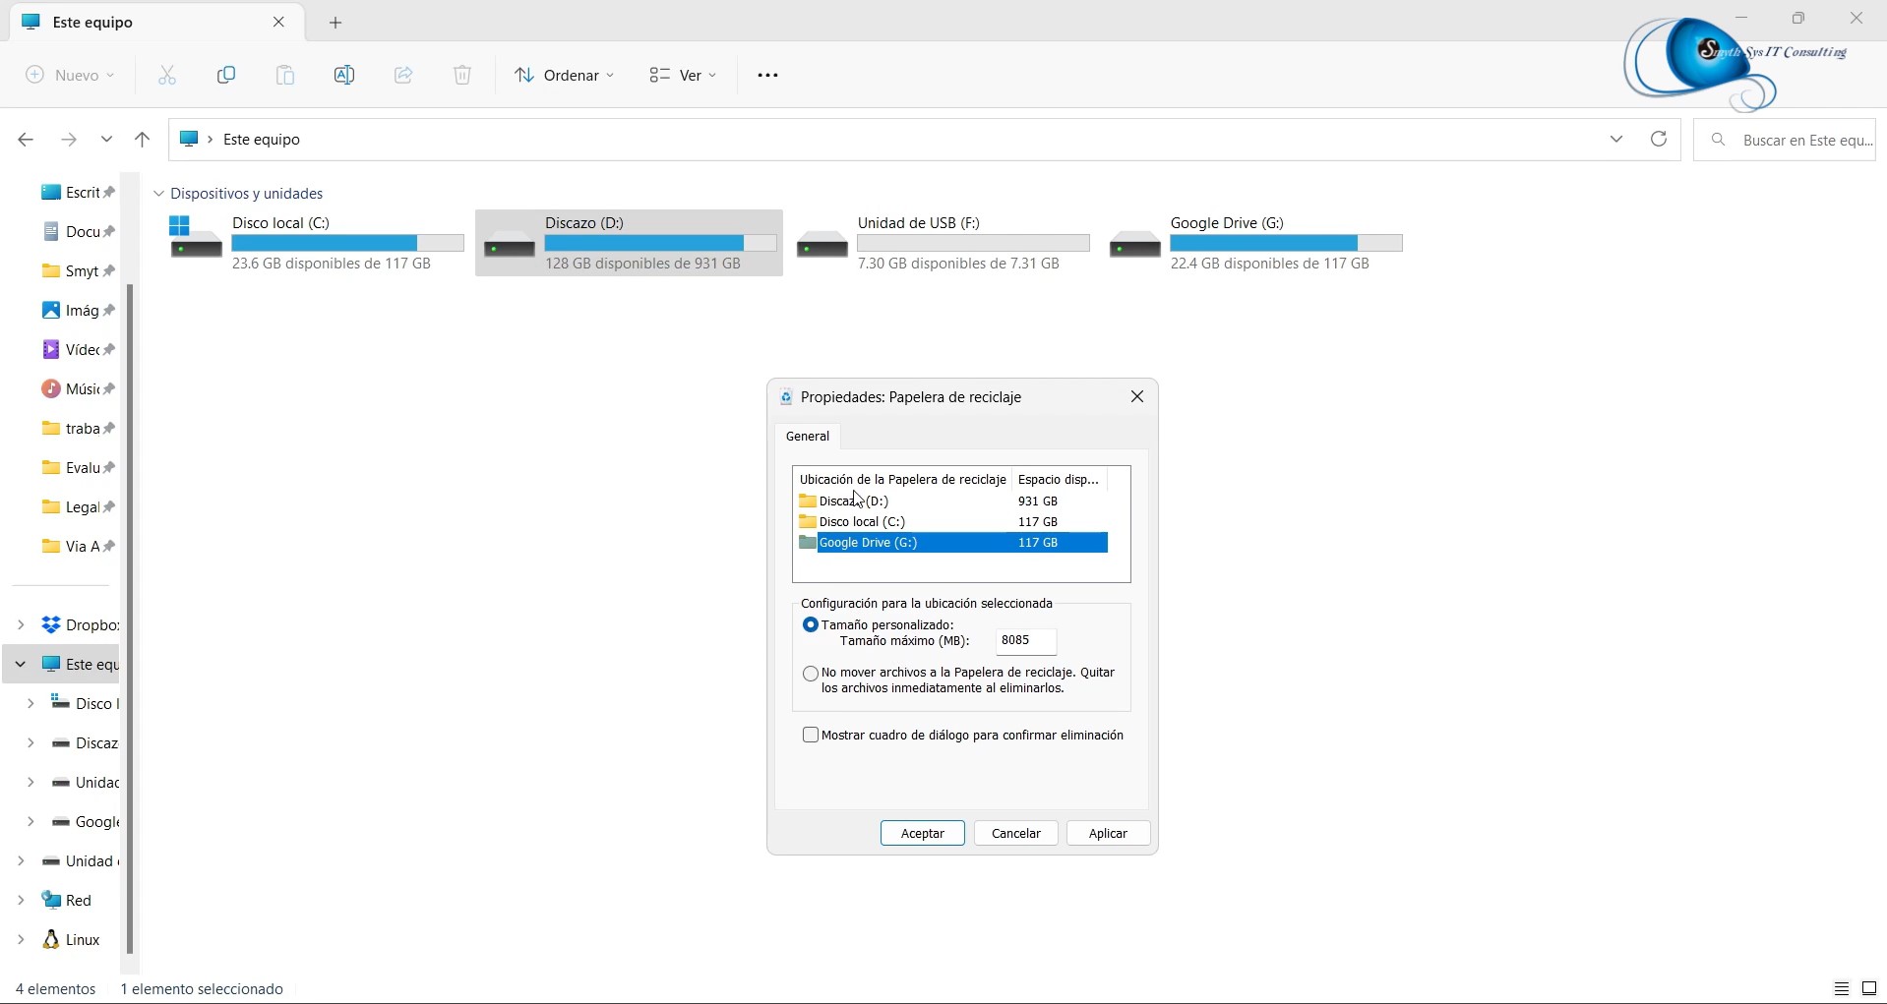Click the Copy icon in toolbar
This screenshot has height=1004, width=1887.
tap(226, 76)
